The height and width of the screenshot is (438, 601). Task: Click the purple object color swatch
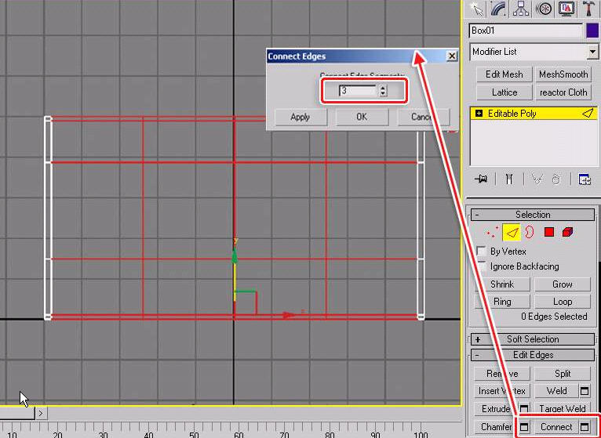coord(592,31)
